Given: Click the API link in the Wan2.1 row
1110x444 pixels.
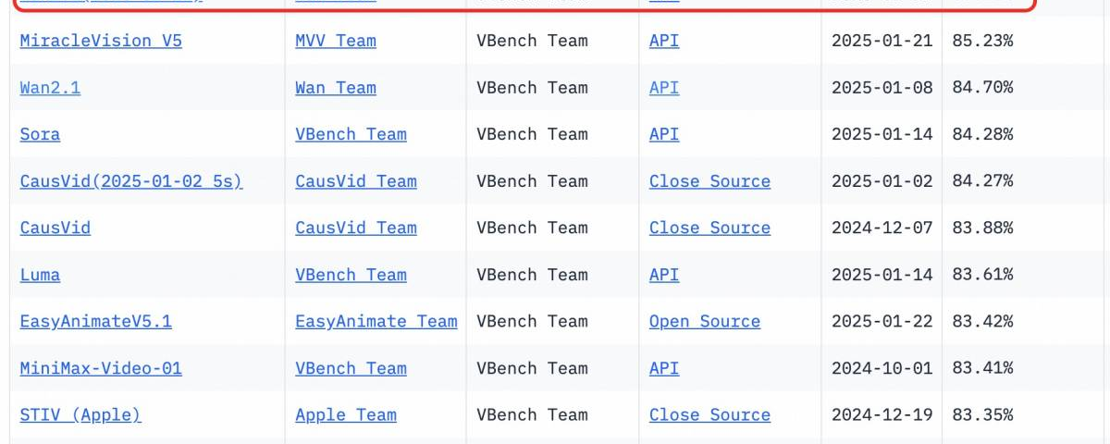Looking at the screenshot, I should point(663,88).
